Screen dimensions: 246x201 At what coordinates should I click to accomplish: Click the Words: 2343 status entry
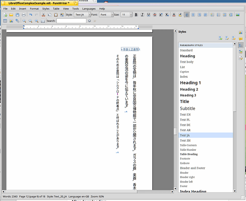click(x=10, y=197)
